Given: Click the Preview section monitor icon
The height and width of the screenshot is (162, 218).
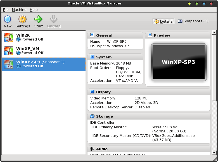Looking at the screenshot, I should pyautogui.click(x=150, y=35).
